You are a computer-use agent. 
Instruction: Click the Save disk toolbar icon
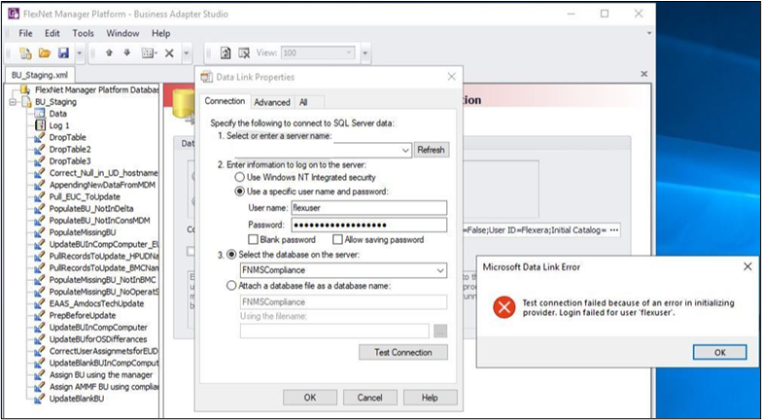click(63, 52)
